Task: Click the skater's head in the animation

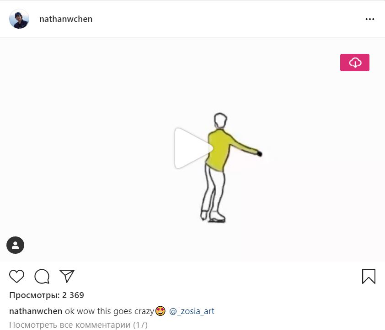Action: 221,121
